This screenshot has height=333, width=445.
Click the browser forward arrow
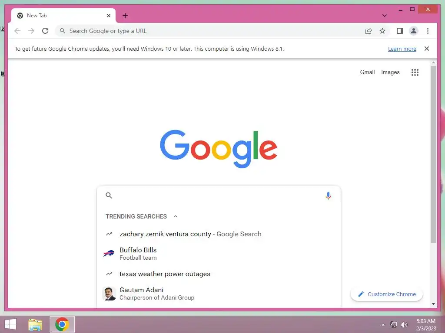tap(31, 31)
